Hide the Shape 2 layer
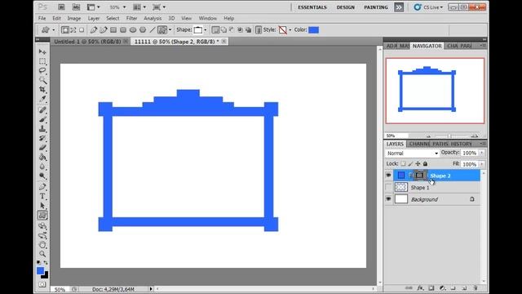 (388, 176)
